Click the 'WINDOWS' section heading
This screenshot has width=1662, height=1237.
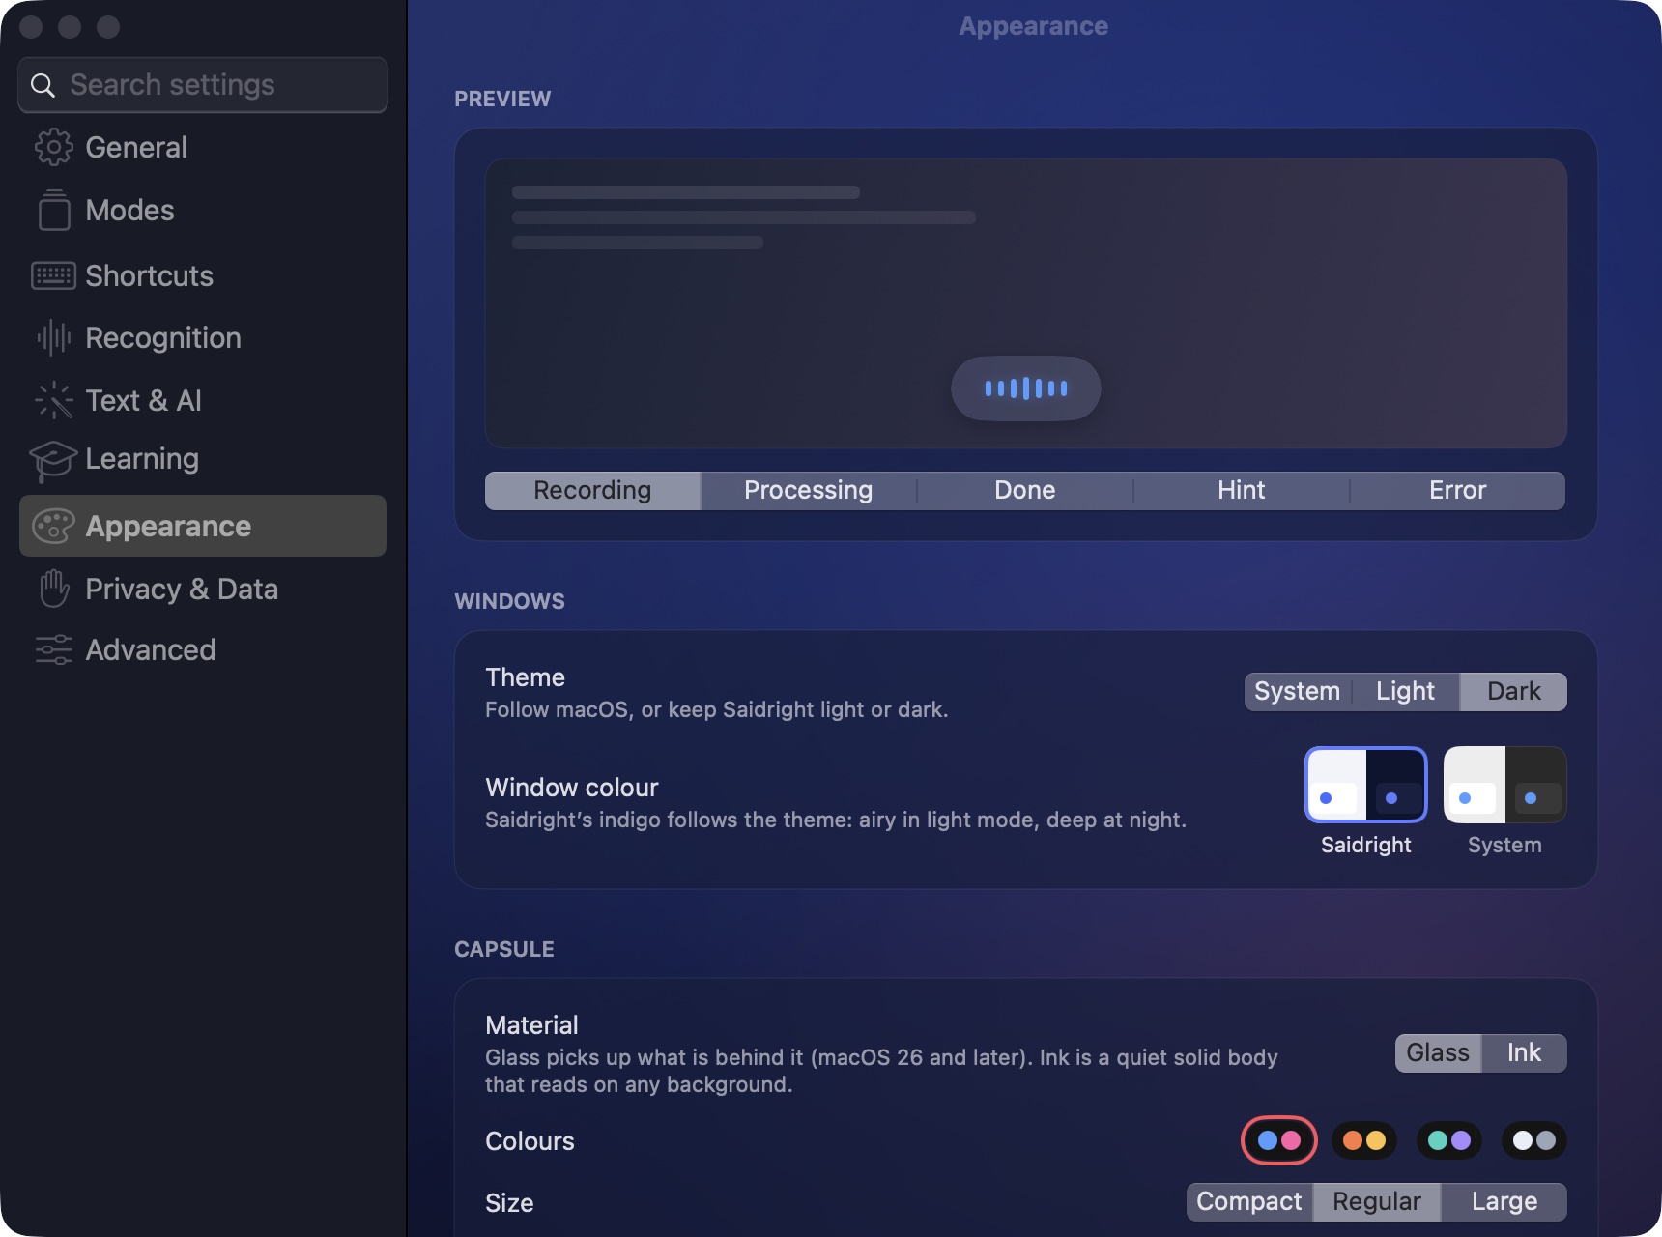point(509,601)
